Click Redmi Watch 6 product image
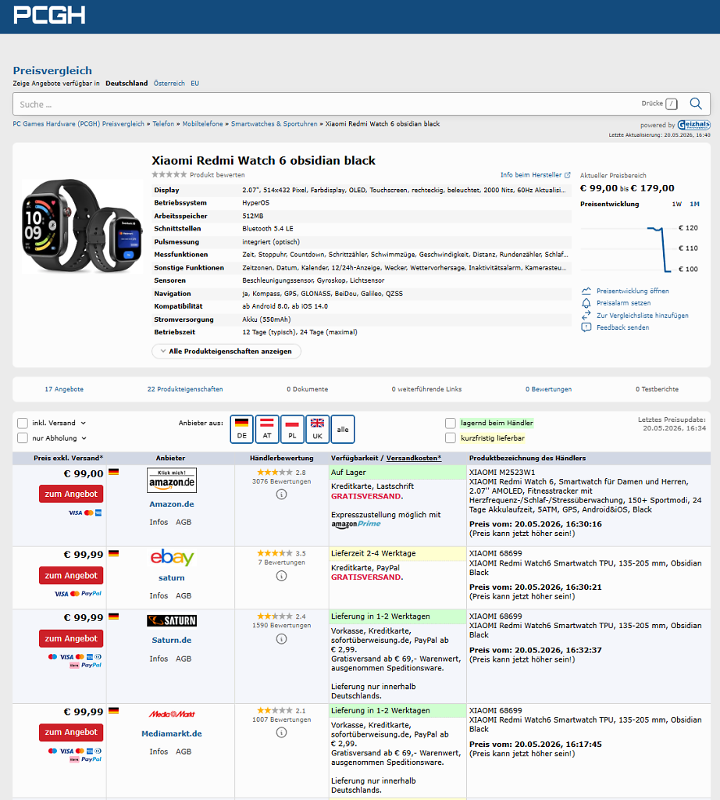The width and height of the screenshot is (720, 800). pyautogui.click(x=81, y=226)
